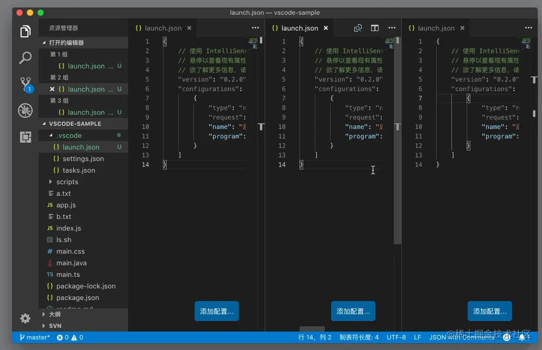Image resolution: width=542 pixels, height=350 pixels.
Task: Click the horizontal scrollbar of second editor
Action: coord(312,328)
